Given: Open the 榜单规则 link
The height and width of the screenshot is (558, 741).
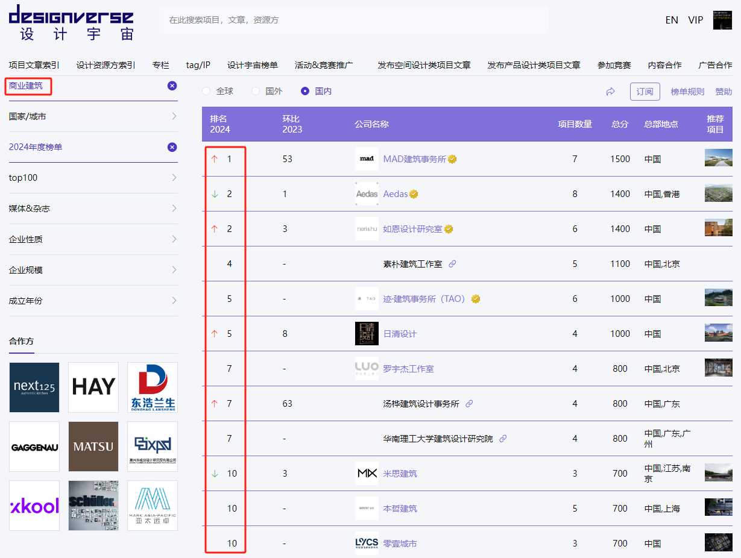Looking at the screenshot, I should point(687,92).
